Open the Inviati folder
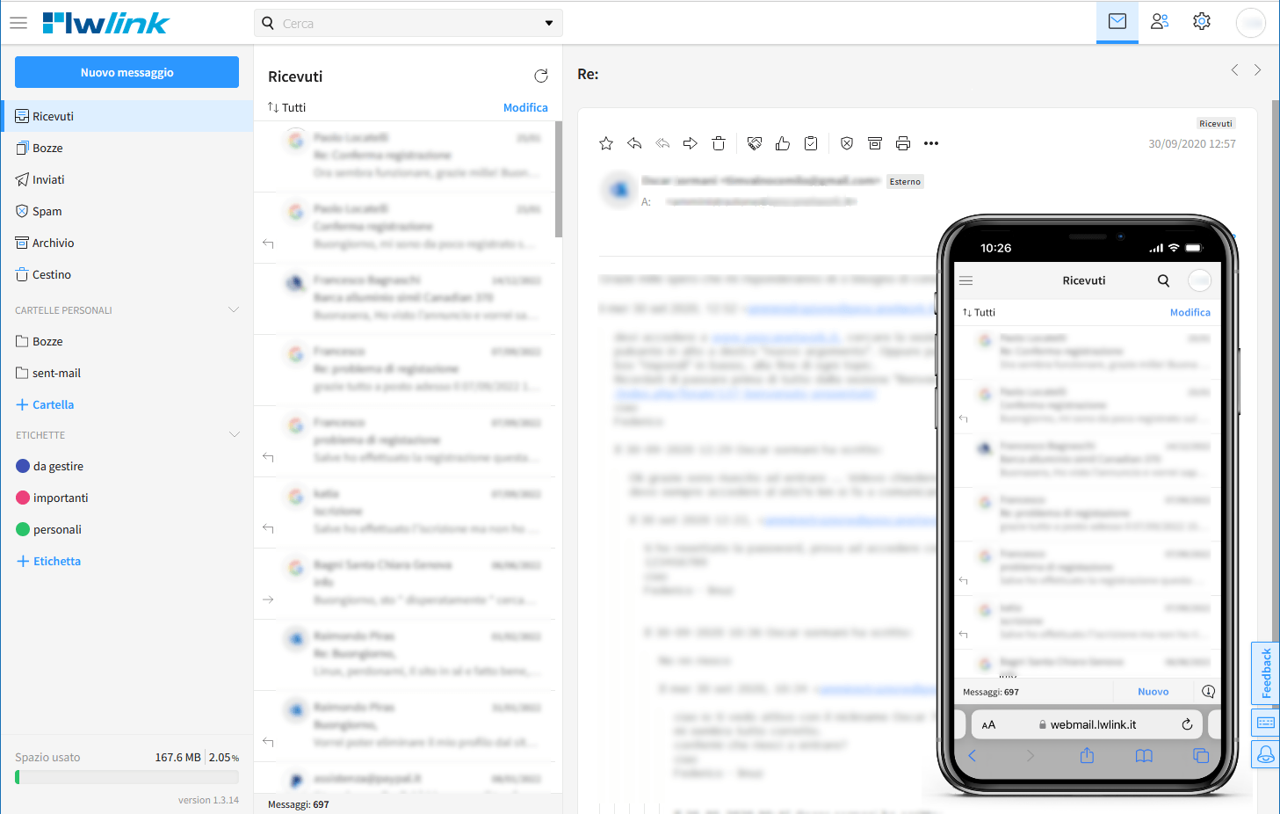This screenshot has height=814, width=1280. click(48, 179)
